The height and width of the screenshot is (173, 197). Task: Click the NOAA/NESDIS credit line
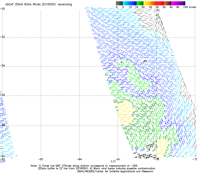click(115, 171)
